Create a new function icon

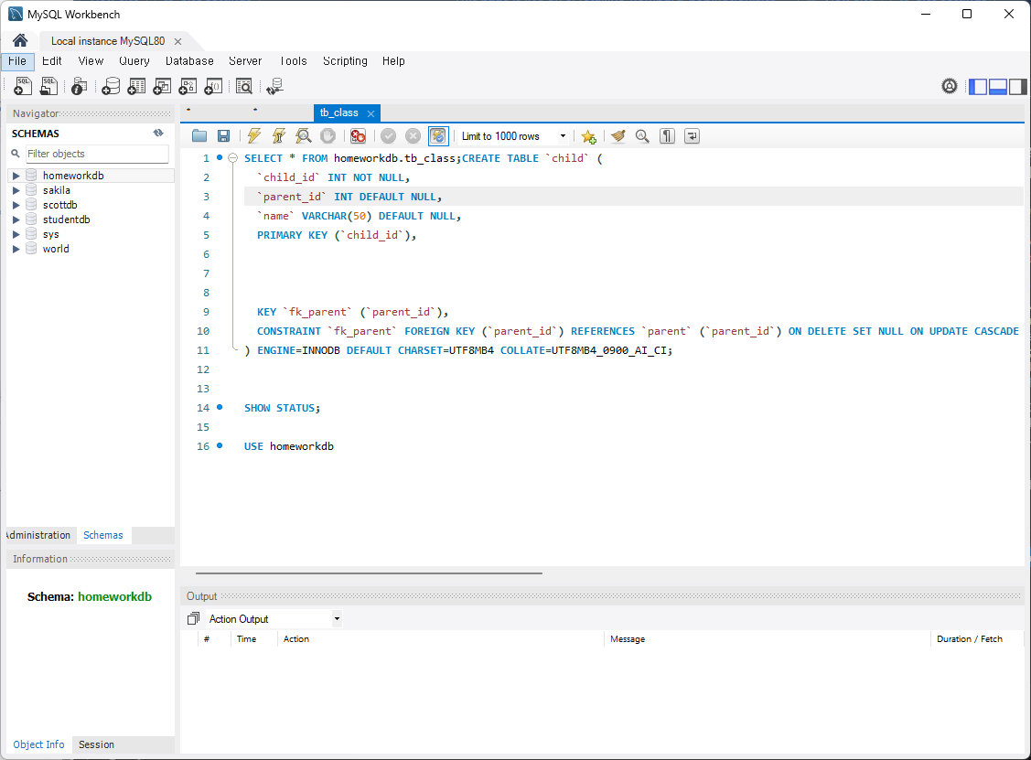tap(213, 86)
